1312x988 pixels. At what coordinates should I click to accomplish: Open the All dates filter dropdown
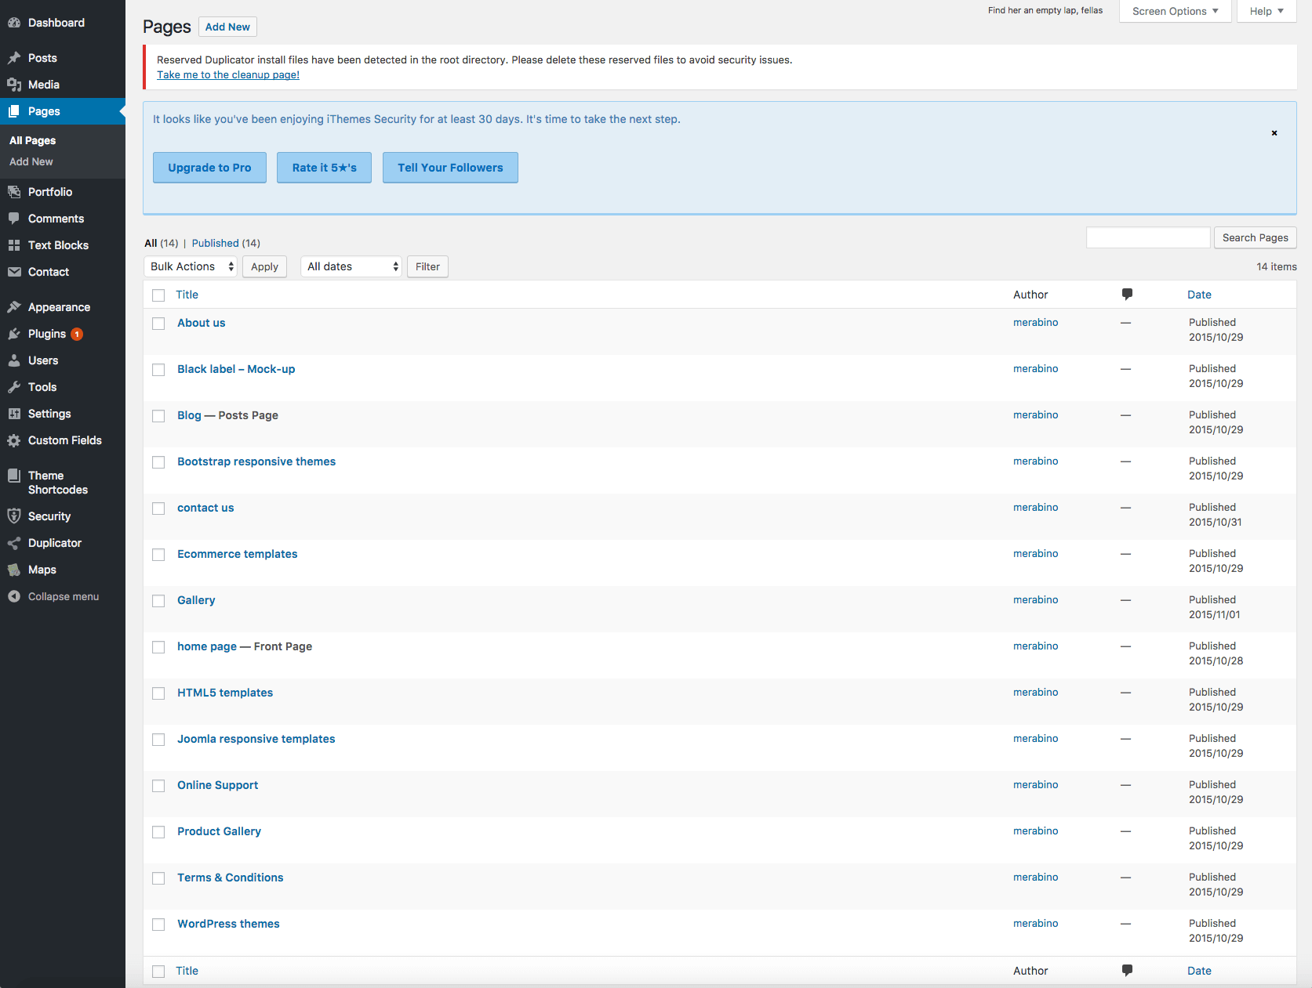click(351, 266)
